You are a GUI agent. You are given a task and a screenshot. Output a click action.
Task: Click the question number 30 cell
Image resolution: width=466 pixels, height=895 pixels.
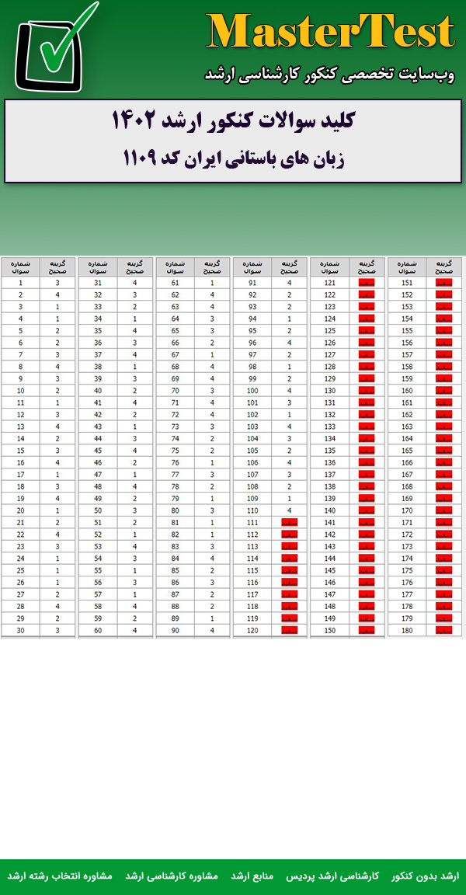coord(21,630)
